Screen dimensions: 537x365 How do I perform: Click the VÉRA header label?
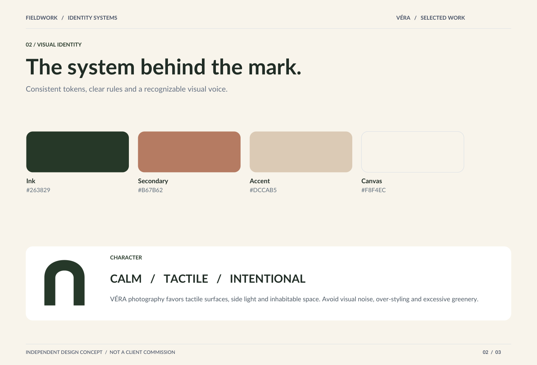tap(403, 18)
